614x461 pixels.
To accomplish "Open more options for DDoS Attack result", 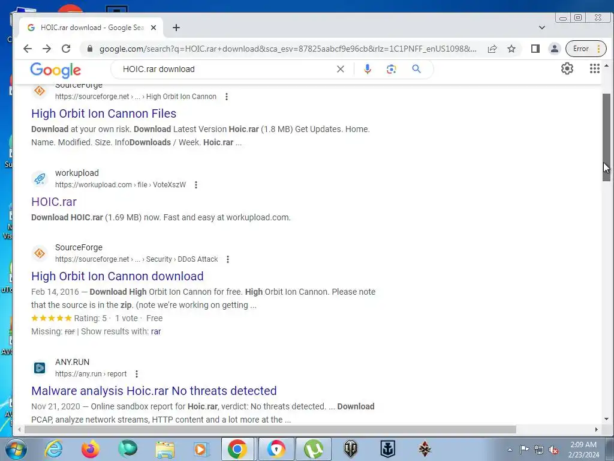I will pos(227,259).
